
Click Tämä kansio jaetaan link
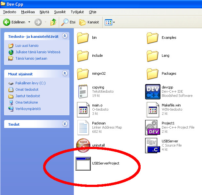click(x=31, y=58)
